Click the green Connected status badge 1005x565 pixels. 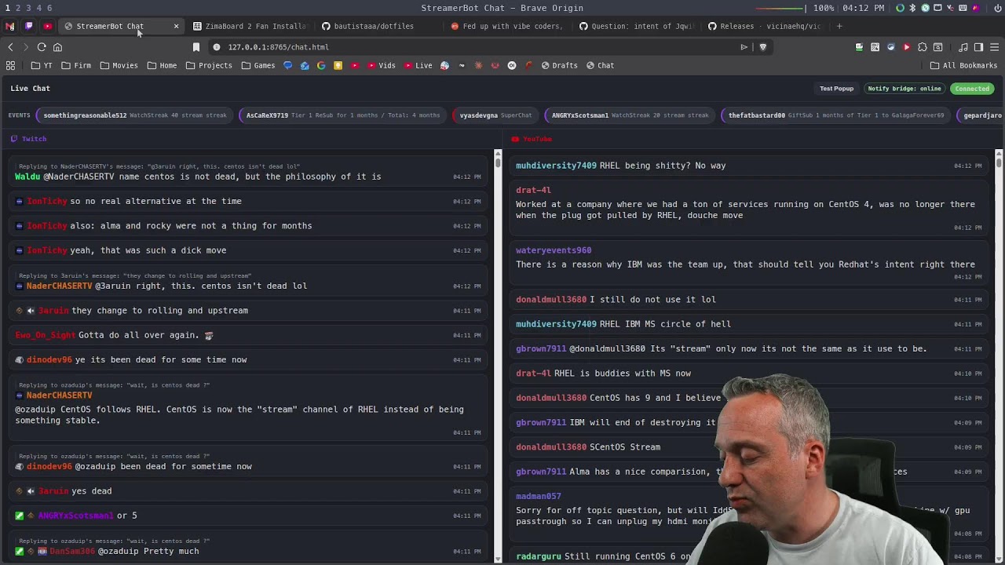(972, 89)
